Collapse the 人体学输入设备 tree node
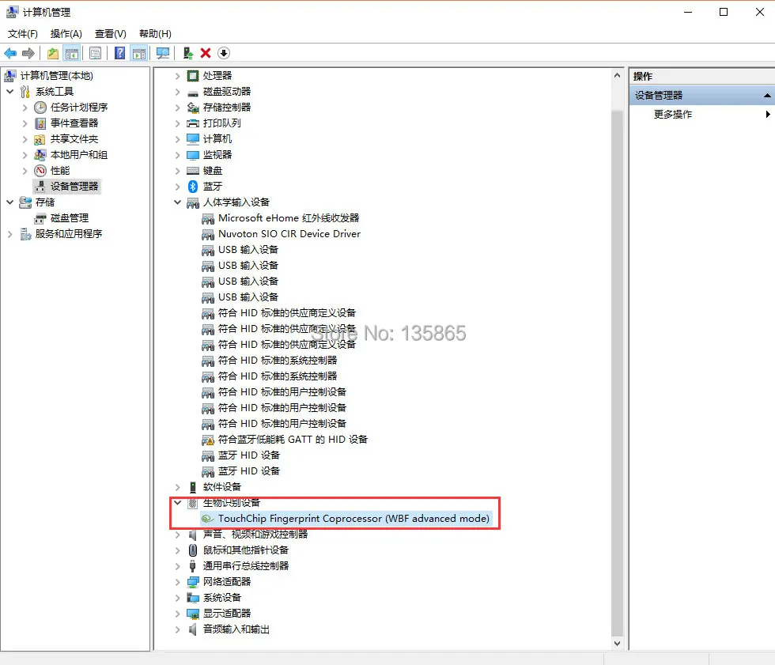This screenshot has height=665, width=775. coord(177,202)
